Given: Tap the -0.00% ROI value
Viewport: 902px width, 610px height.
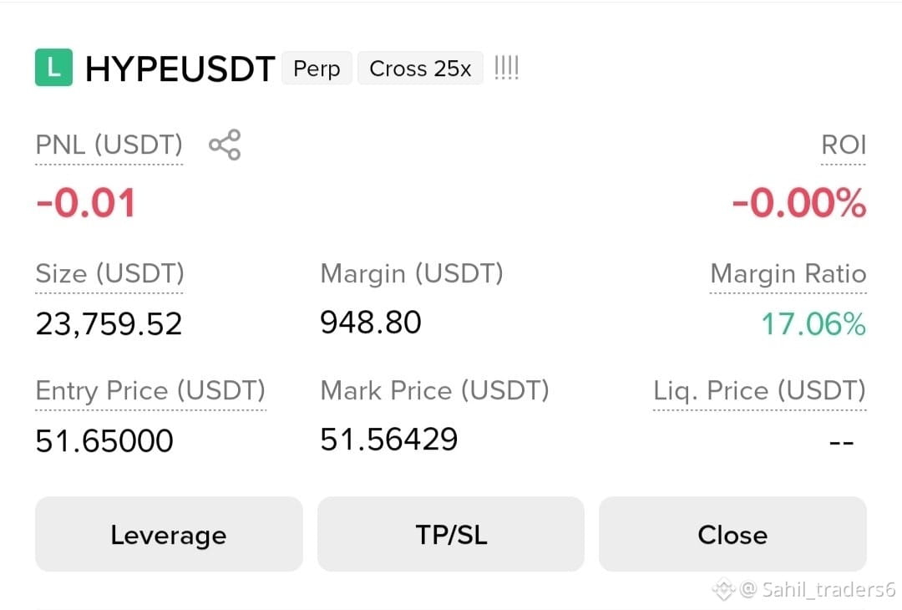Looking at the screenshot, I should (x=798, y=203).
